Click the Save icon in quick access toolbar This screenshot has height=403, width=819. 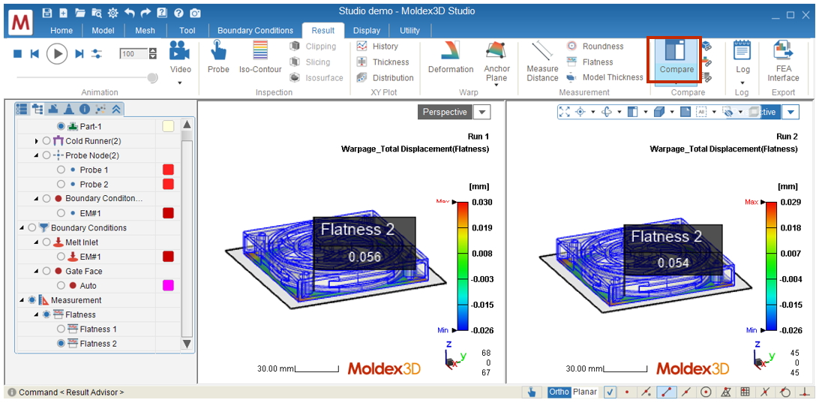tap(47, 13)
